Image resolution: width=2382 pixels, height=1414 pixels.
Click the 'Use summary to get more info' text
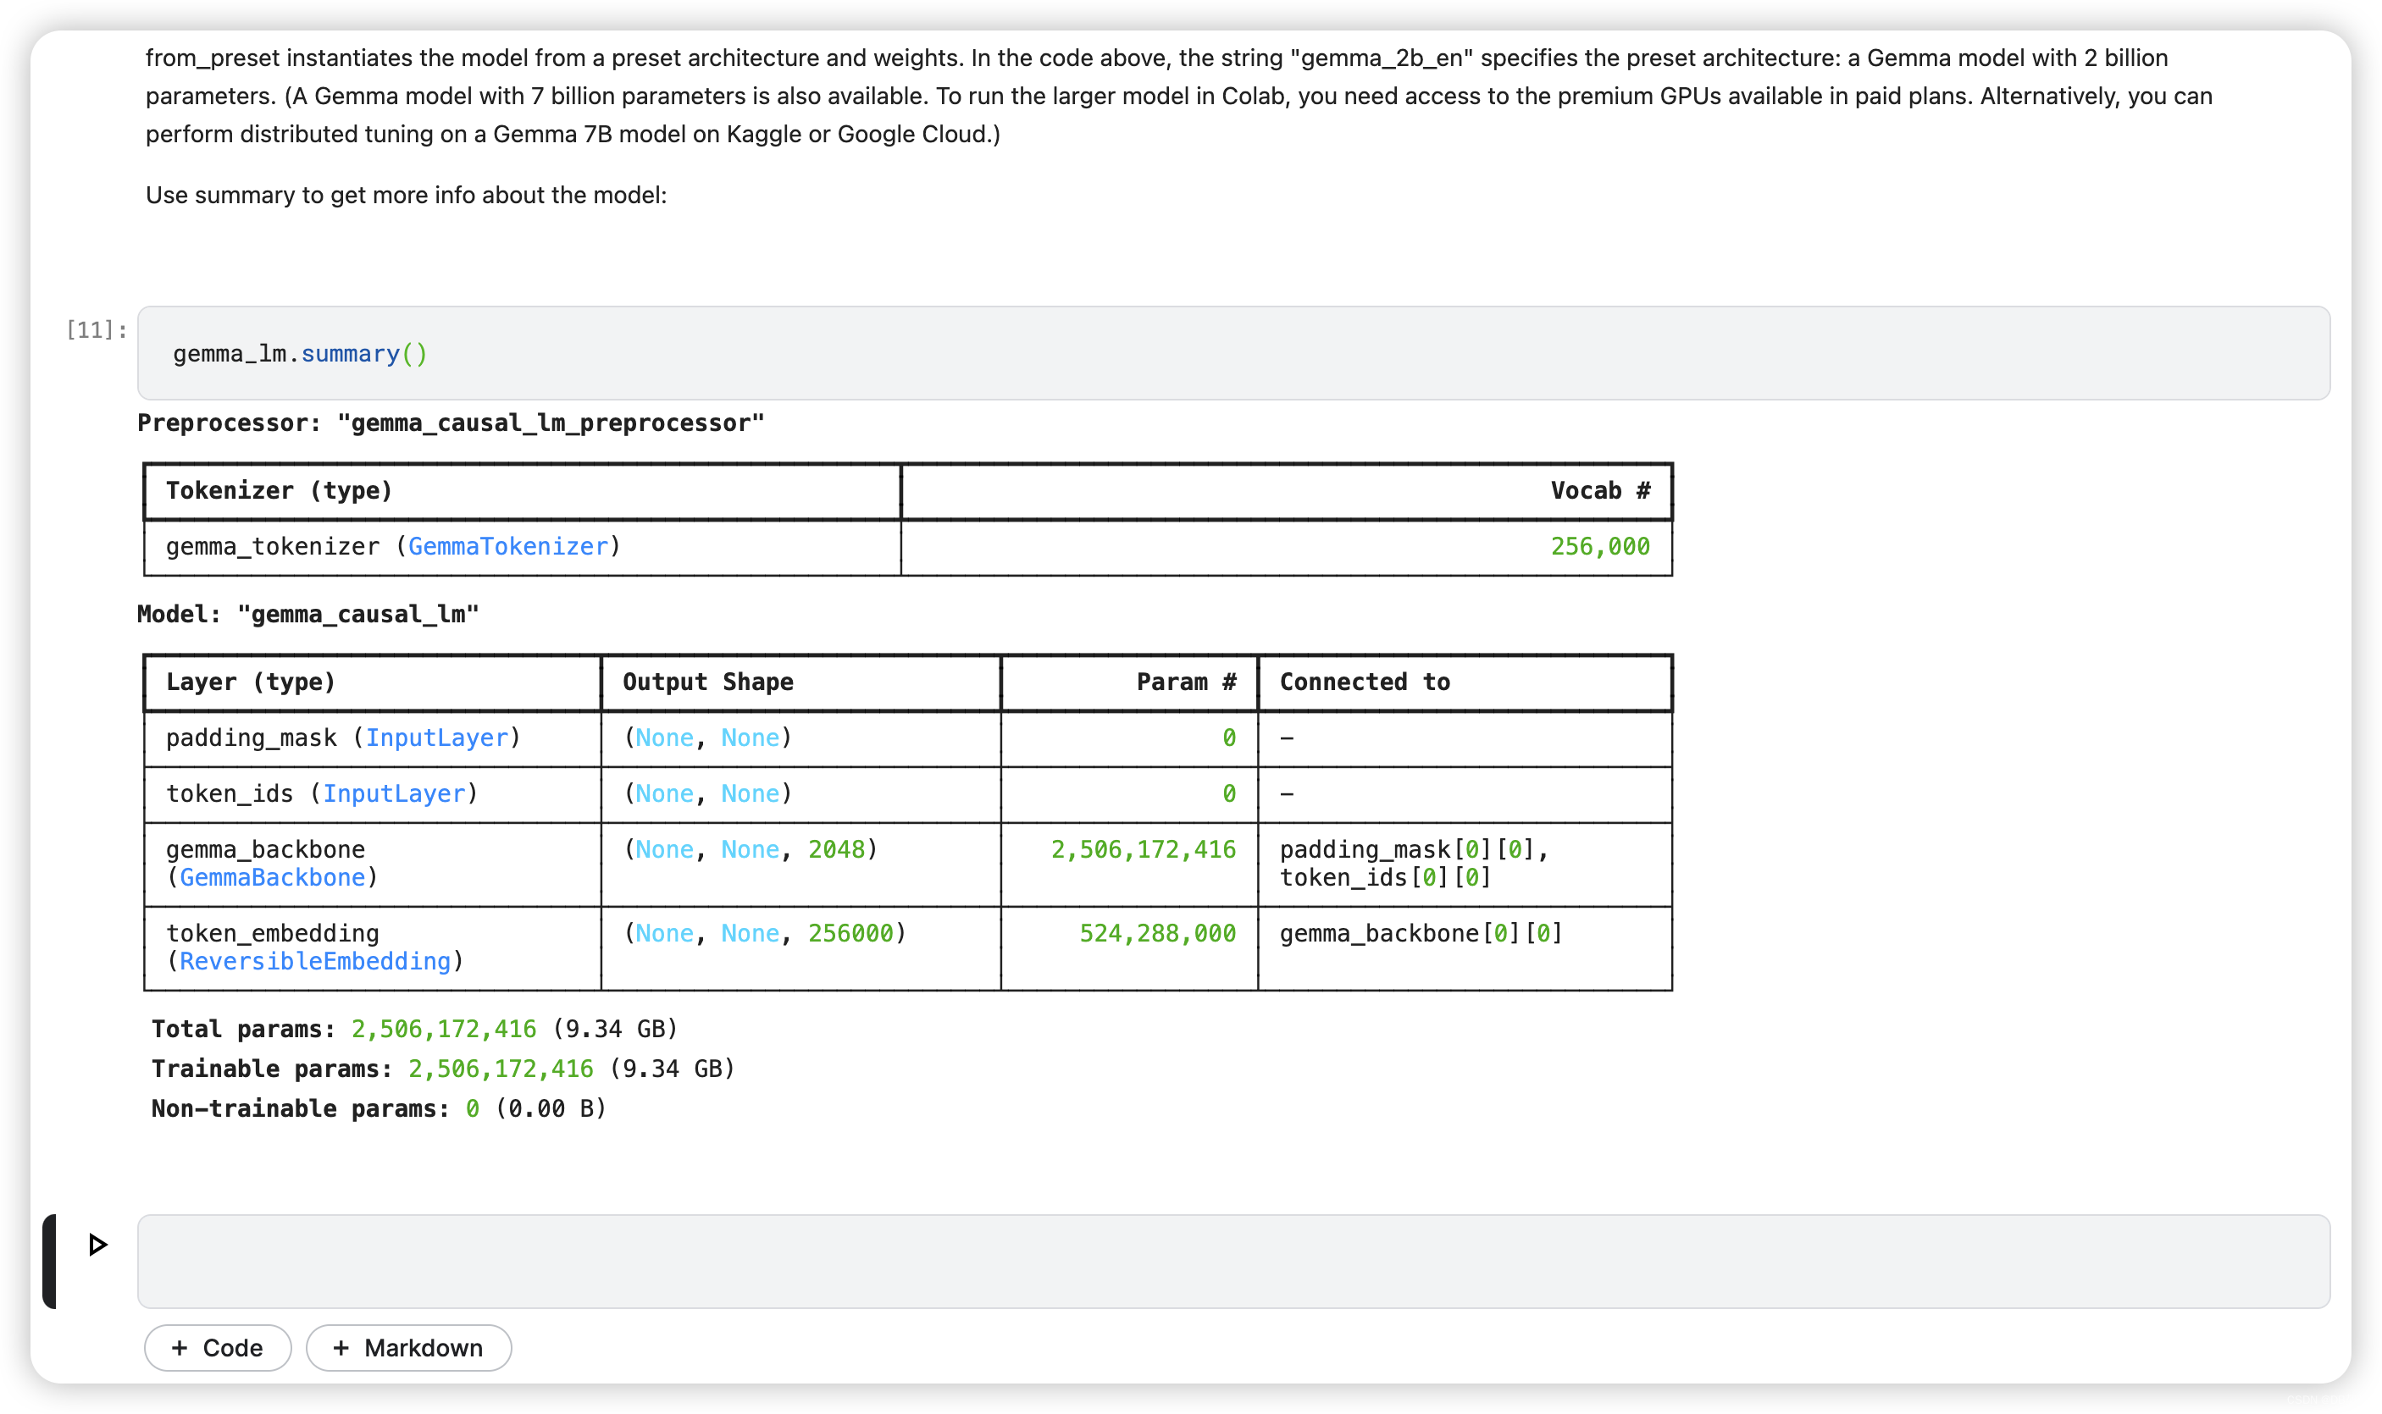406,196
